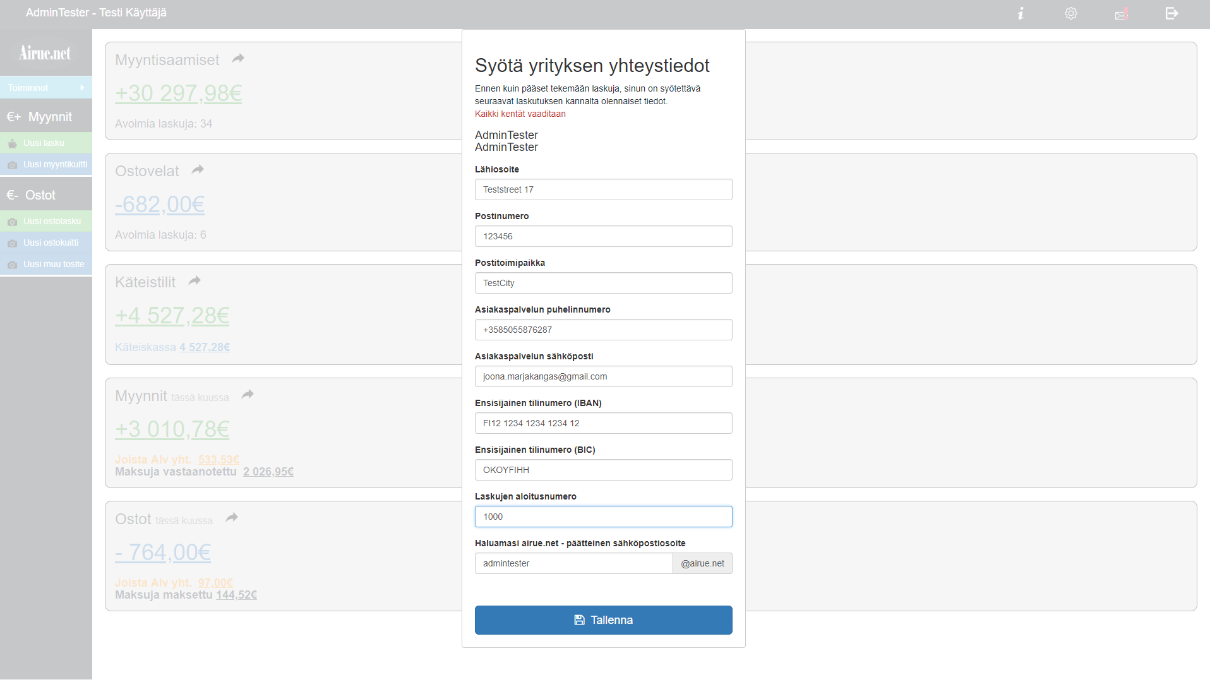1210x682 pixels.
Task: Click the +30 297,98€ receivables link
Action: point(179,93)
